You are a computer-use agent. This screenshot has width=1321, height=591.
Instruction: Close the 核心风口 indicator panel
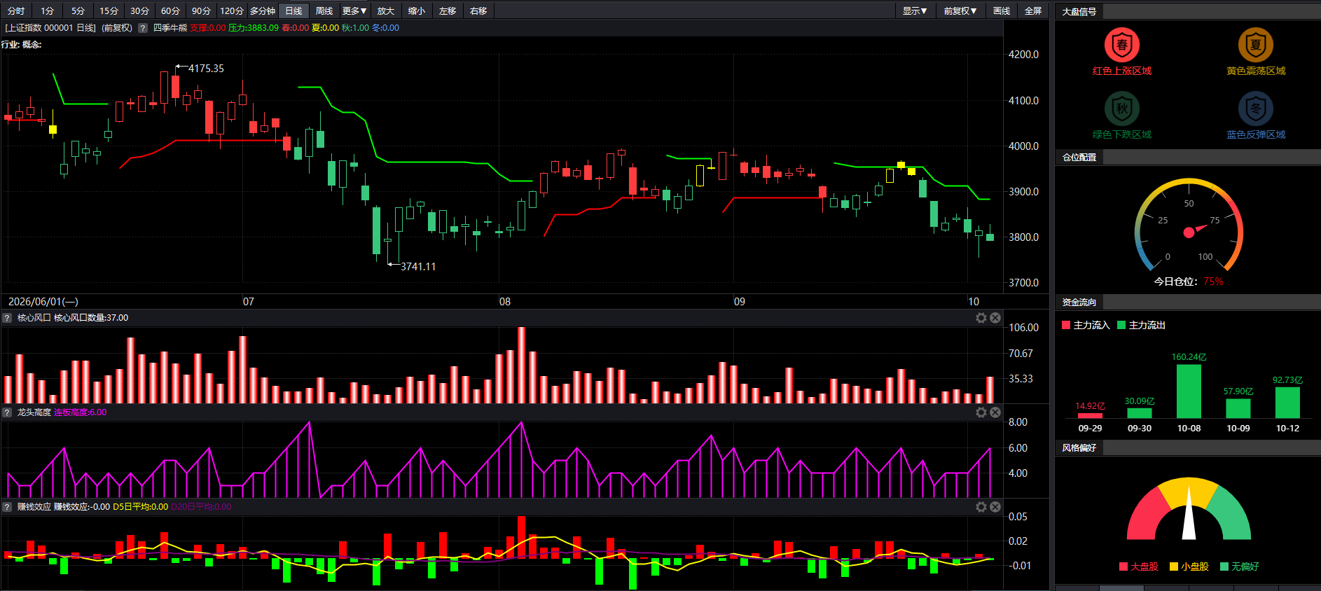pyautogui.click(x=995, y=318)
